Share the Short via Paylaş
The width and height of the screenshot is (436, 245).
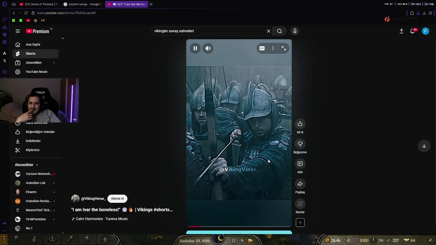[x=300, y=184]
